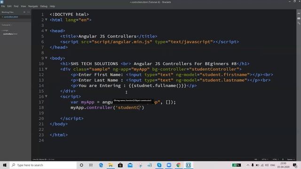
Task: Open Cortana circle in taskbar
Action: coord(81,165)
